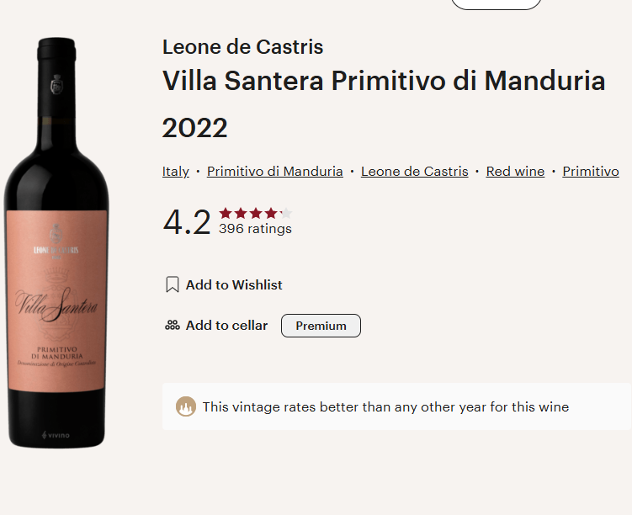Image resolution: width=632 pixels, height=515 pixels.
Task: Click the Premium badge
Action: pos(321,326)
